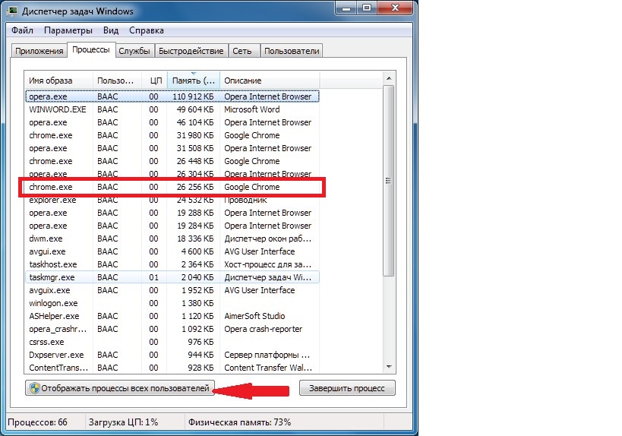The width and height of the screenshot is (622, 436).
Task: Switch to the Быстродействие tab
Action: 192,51
